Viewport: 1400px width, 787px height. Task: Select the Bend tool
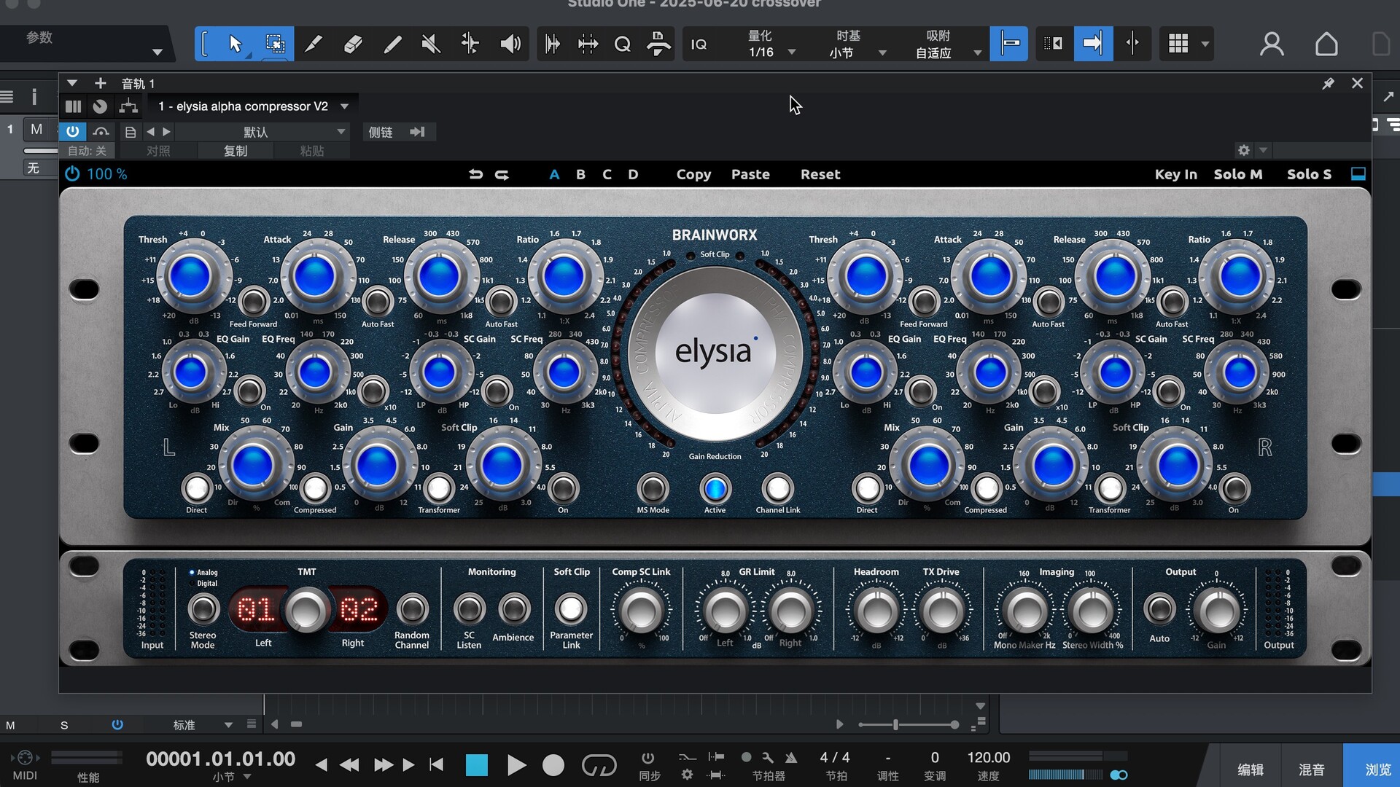(470, 44)
